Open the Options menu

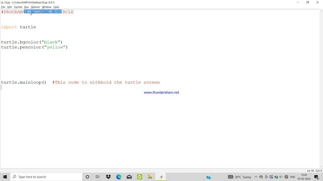(x=35, y=7)
